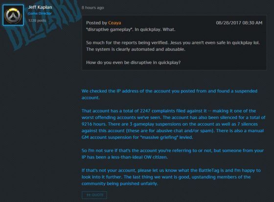Click the 'Posted by' label in the quote

(x=96, y=23)
